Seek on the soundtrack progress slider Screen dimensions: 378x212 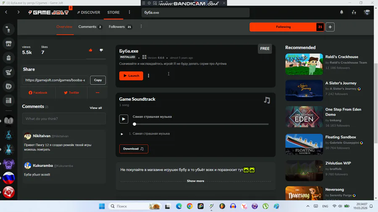point(201,124)
